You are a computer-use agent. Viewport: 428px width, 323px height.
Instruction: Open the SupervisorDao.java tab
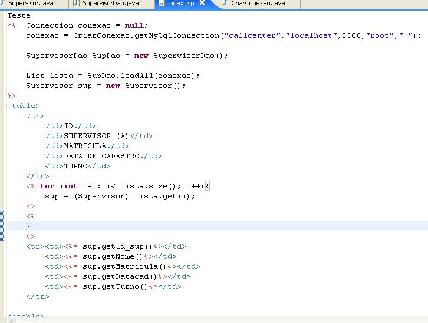111,4
